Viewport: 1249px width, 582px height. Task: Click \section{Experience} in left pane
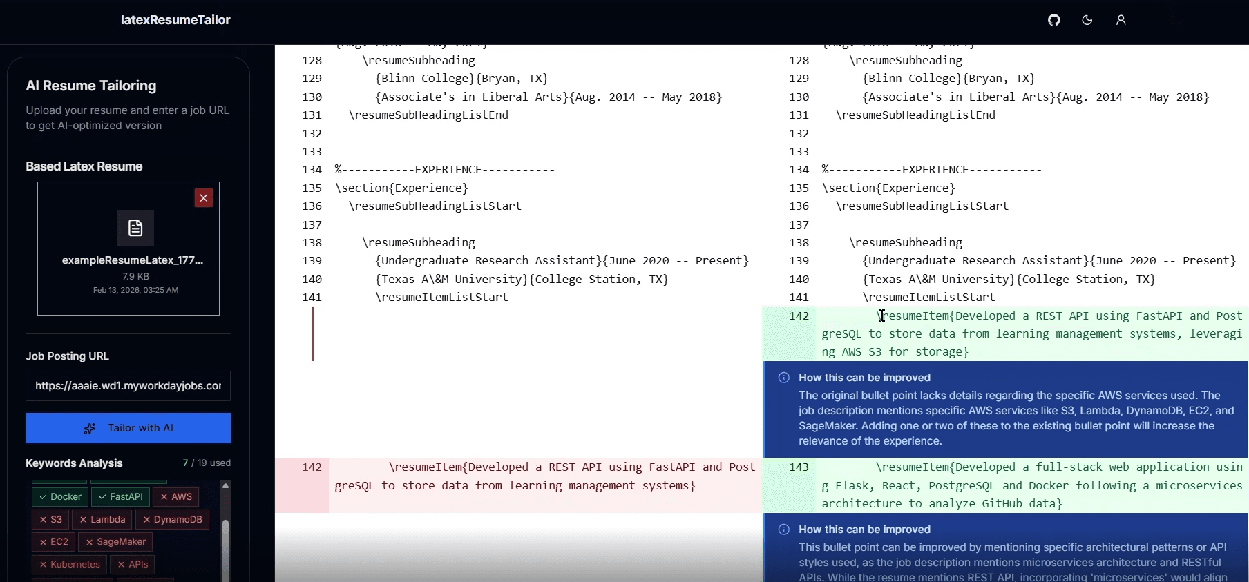coord(401,188)
